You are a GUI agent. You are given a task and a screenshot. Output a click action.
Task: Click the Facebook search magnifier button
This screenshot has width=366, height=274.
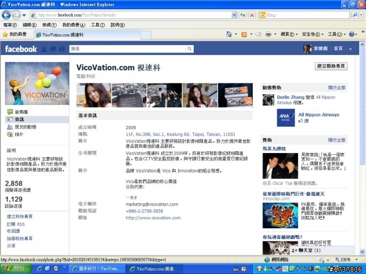point(189,49)
